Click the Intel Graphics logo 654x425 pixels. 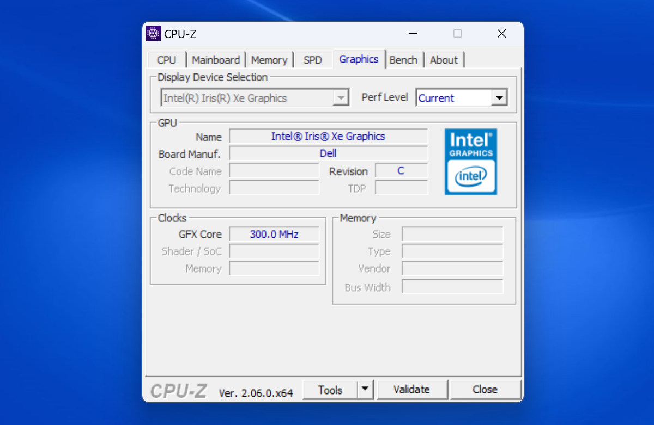pyautogui.click(x=471, y=162)
